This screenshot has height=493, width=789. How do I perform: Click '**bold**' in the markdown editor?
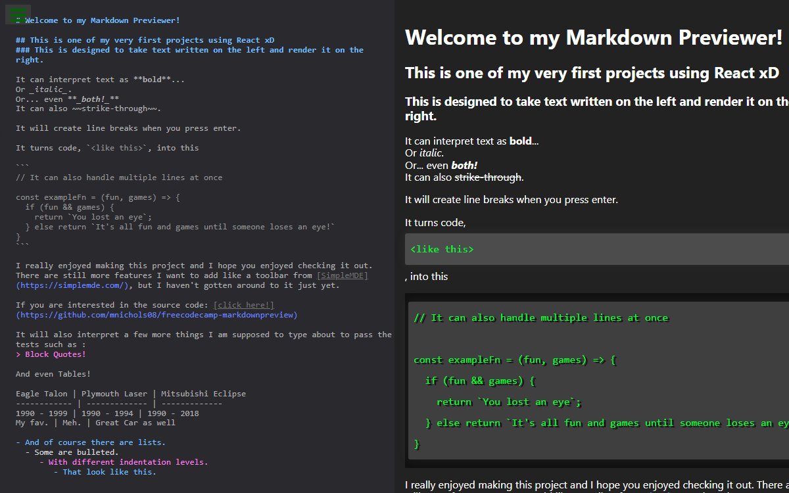coord(152,80)
